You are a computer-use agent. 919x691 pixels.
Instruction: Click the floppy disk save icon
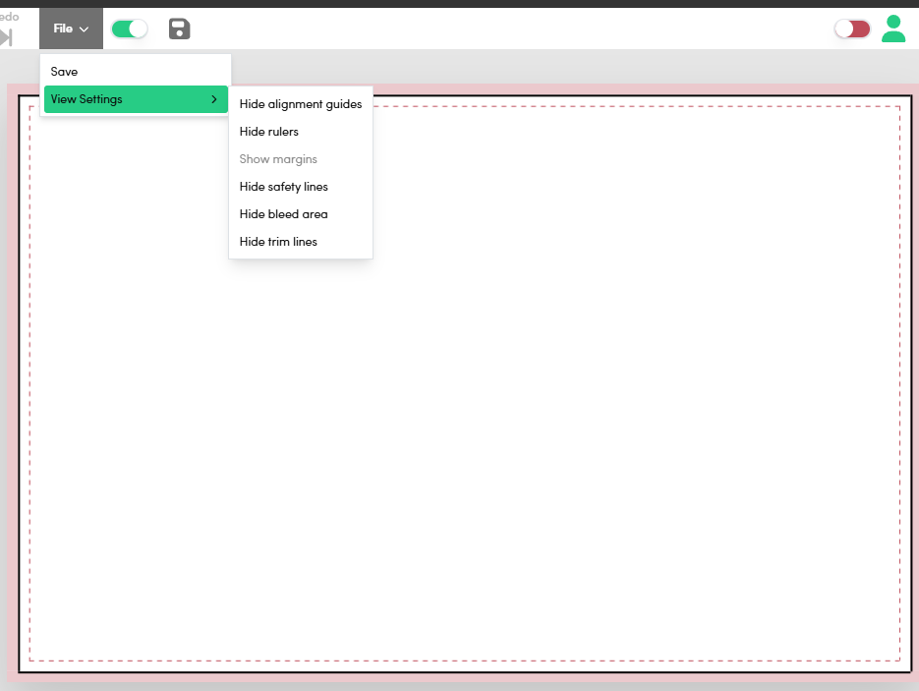pyautogui.click(x=179, y=29)
